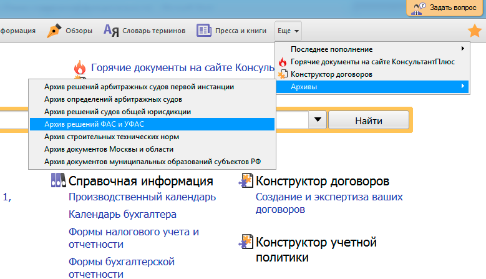Screen dimensions: 486x279
Task: Click the binders icon by Справочная информация
Action: 58,180
